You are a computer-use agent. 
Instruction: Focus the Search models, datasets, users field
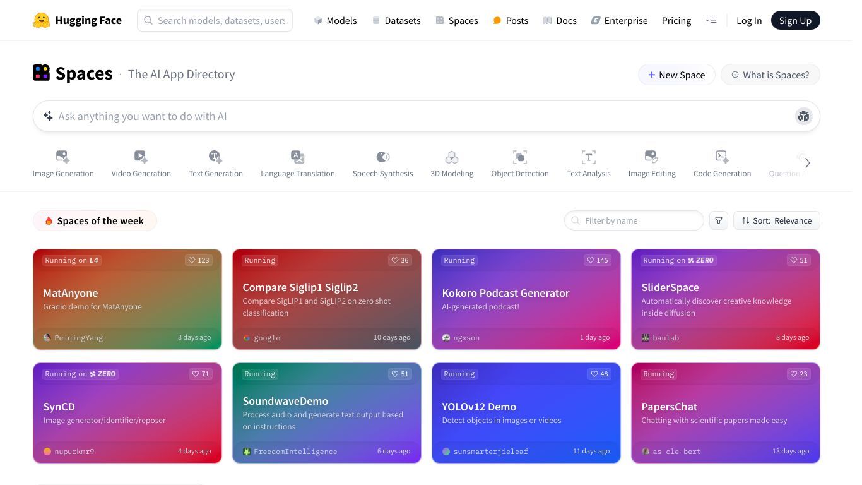[215, 20]
